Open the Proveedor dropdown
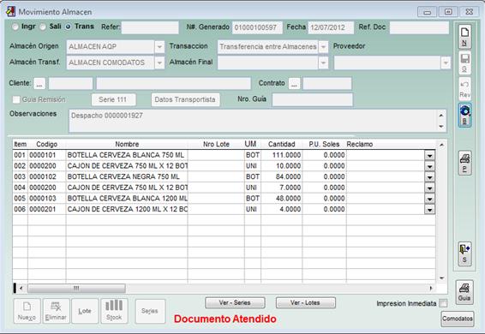This screenshot has height=334, width=485. coord(446,63)
